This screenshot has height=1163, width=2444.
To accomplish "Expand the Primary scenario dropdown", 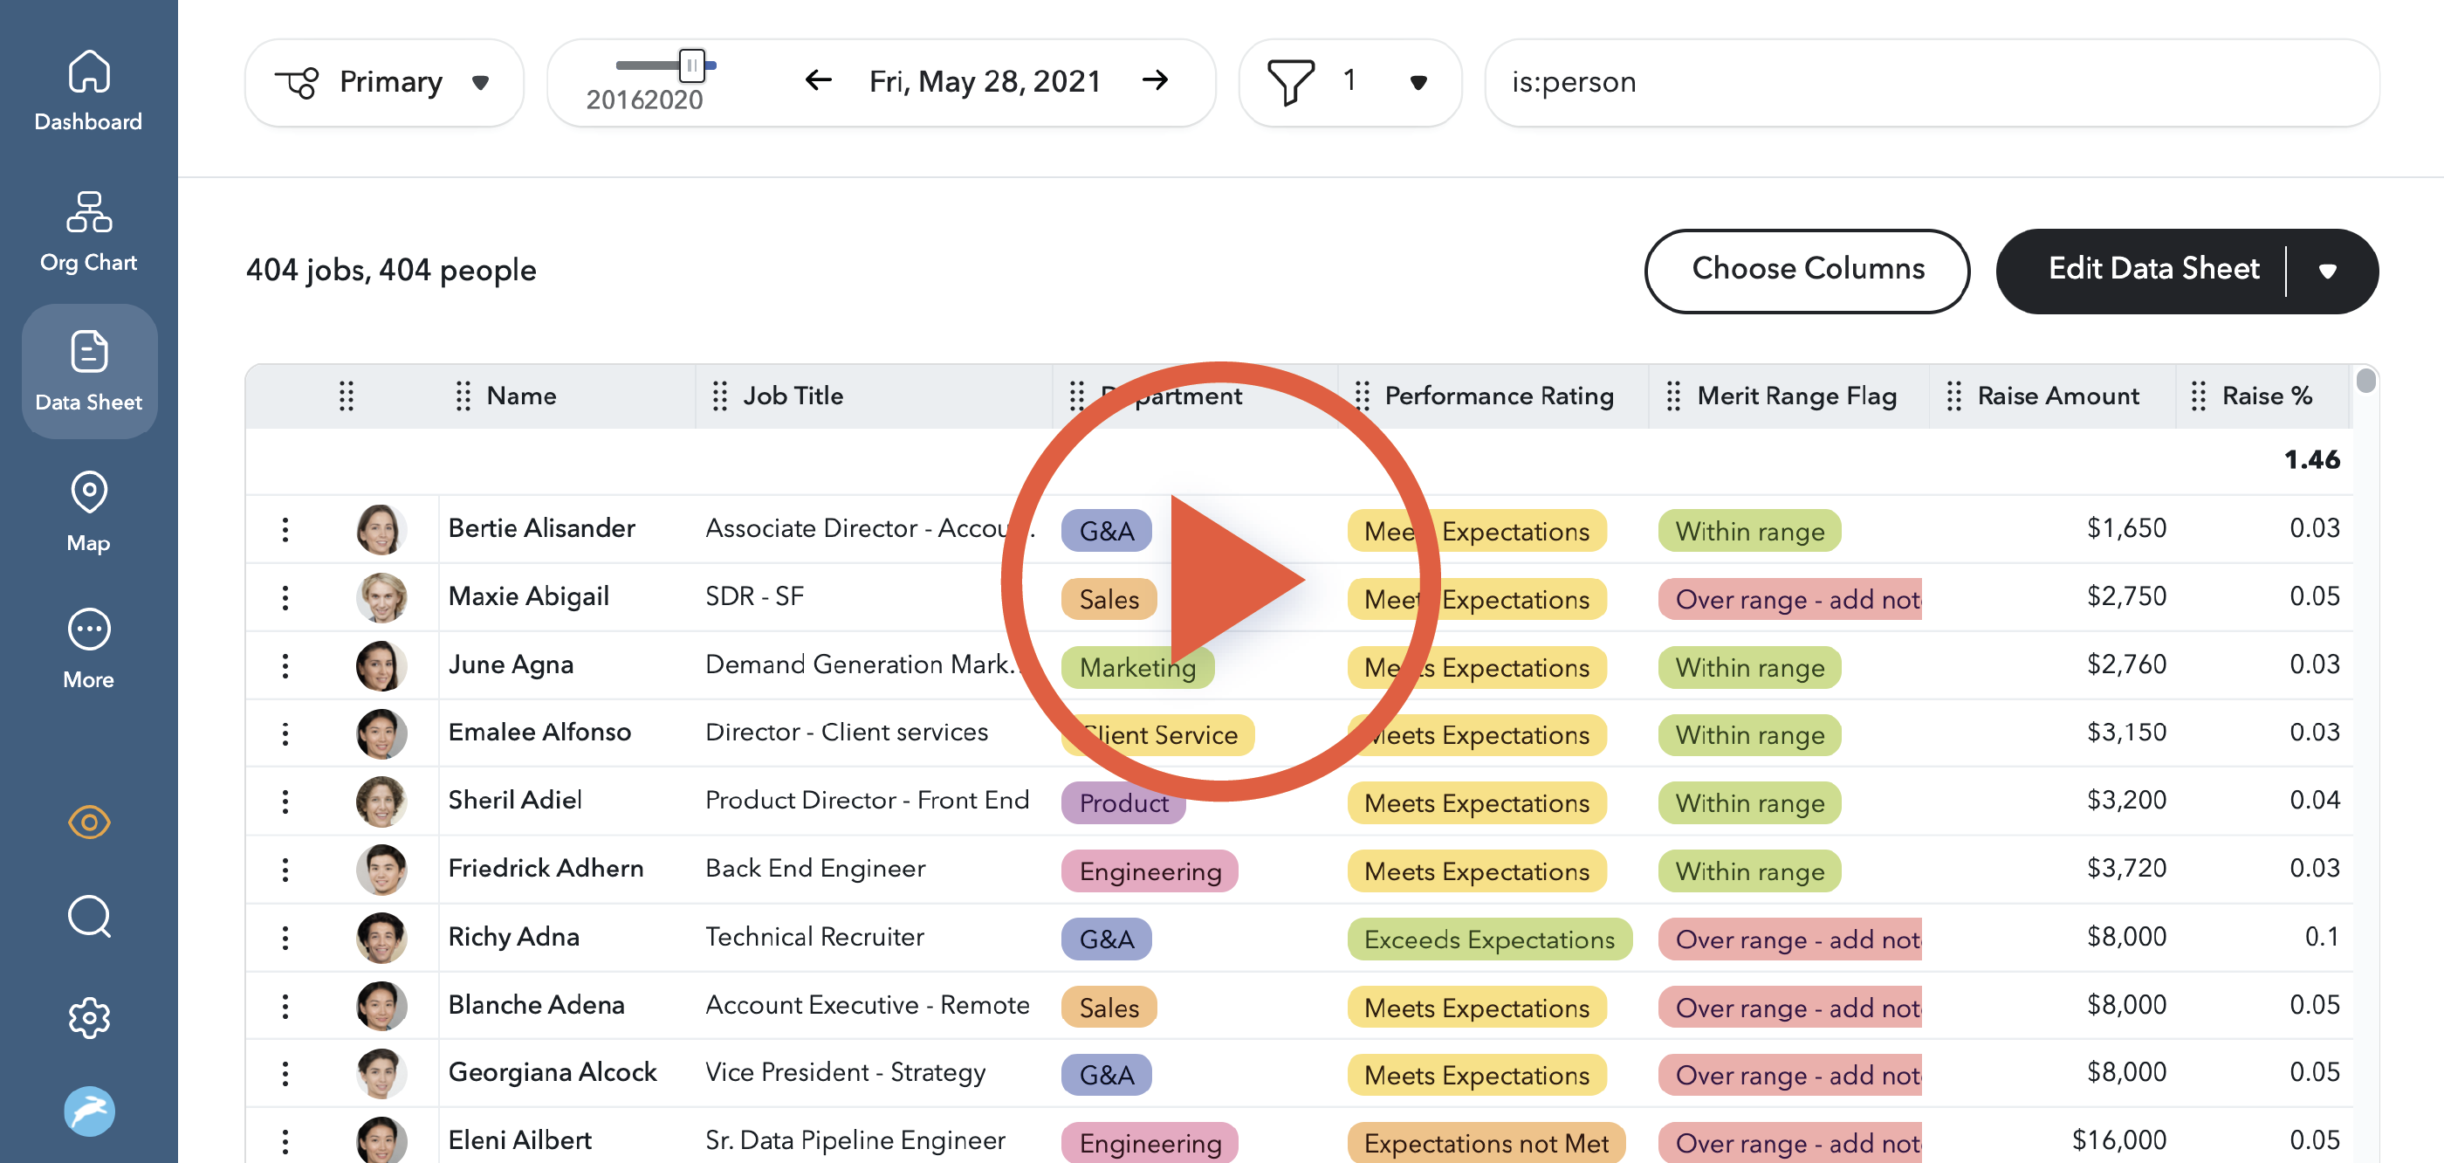I will [479, 83].
